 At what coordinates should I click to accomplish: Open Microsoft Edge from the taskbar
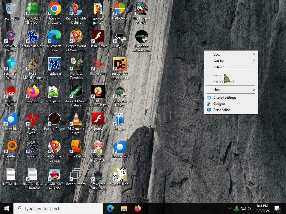110,208
